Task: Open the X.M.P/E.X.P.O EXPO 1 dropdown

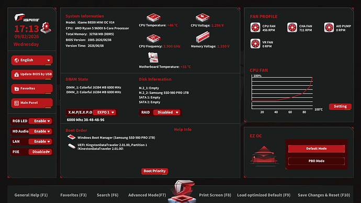Action: (x=105, y=112)
